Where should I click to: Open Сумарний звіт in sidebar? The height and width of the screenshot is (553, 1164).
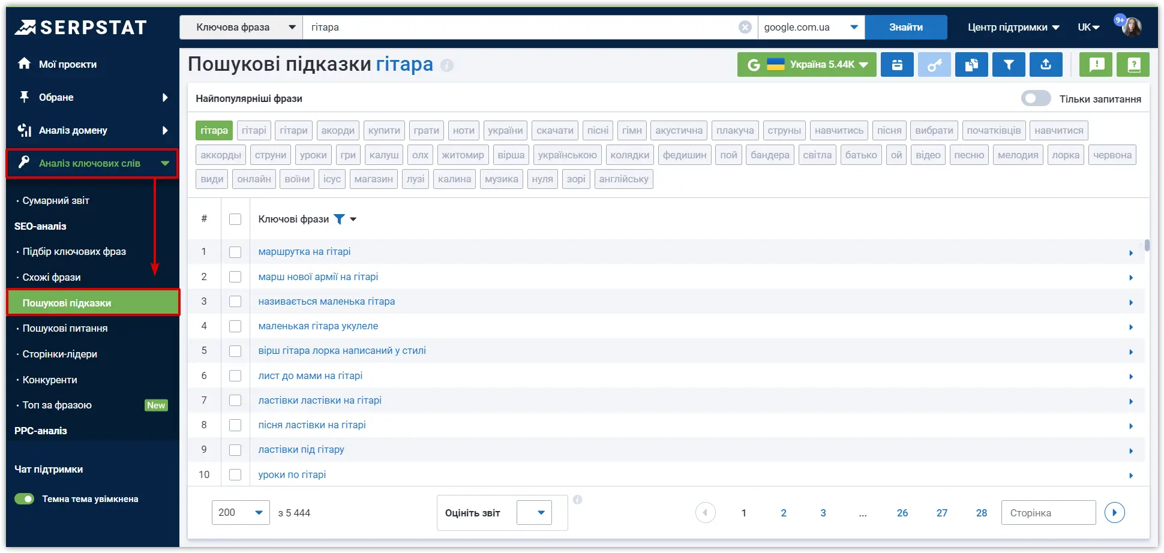pos(56,200)
